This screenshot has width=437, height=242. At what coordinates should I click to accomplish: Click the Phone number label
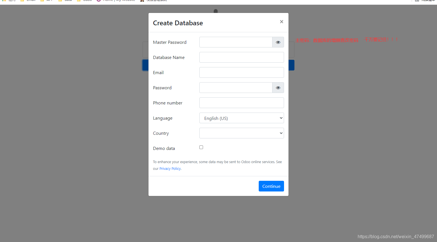click(x=168, y=103)
